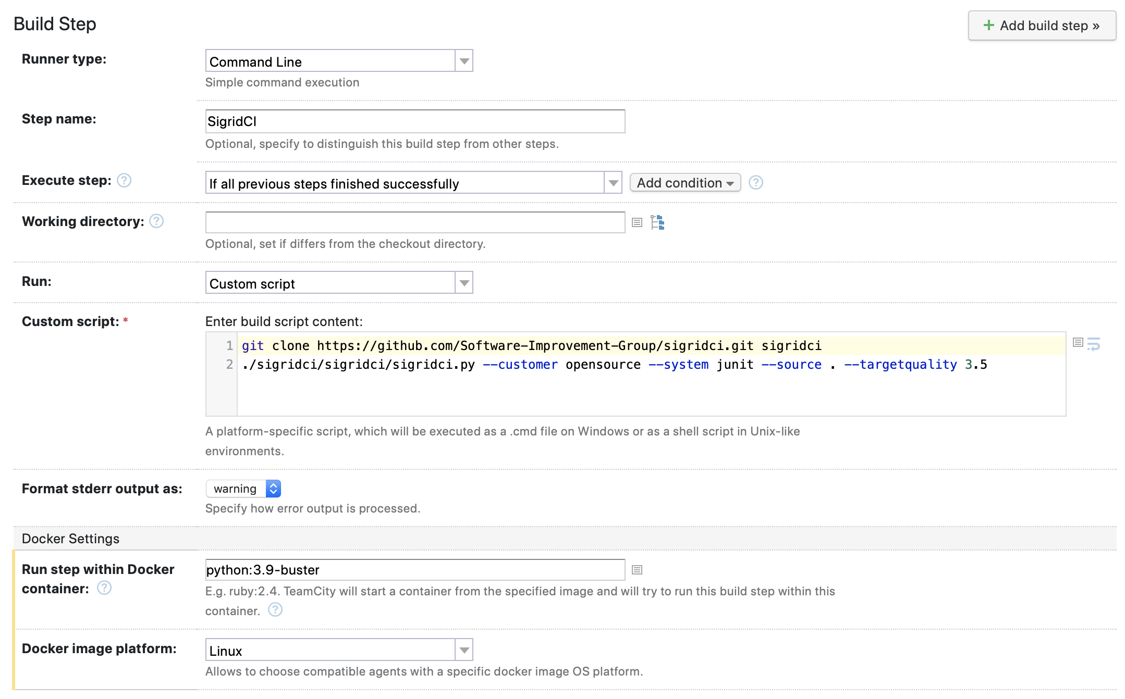Open the checkout directory tree browser
The height and width of the screenshot is (699, 1125).
657,222
